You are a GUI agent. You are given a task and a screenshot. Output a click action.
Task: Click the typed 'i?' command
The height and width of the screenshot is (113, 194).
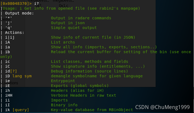click(36, 3)
